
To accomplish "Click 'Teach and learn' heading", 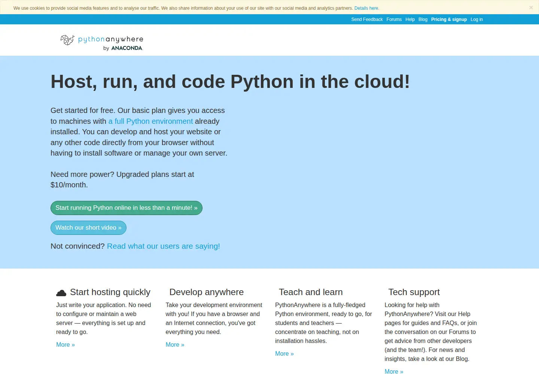I will (311, 292).
